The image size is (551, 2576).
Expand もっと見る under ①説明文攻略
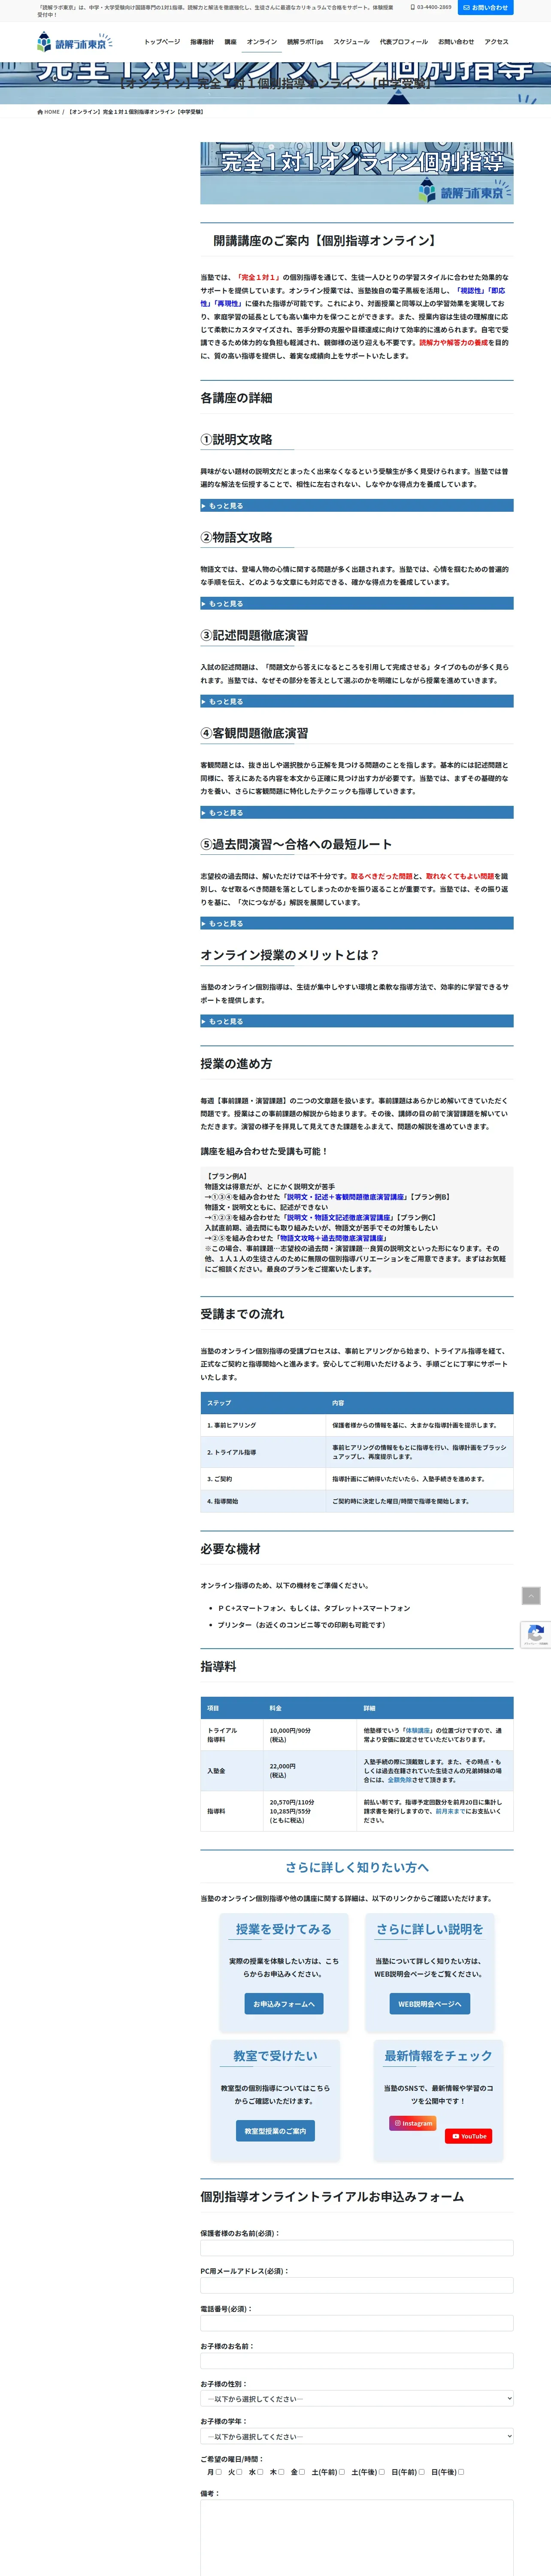click(x=357, y=506)
